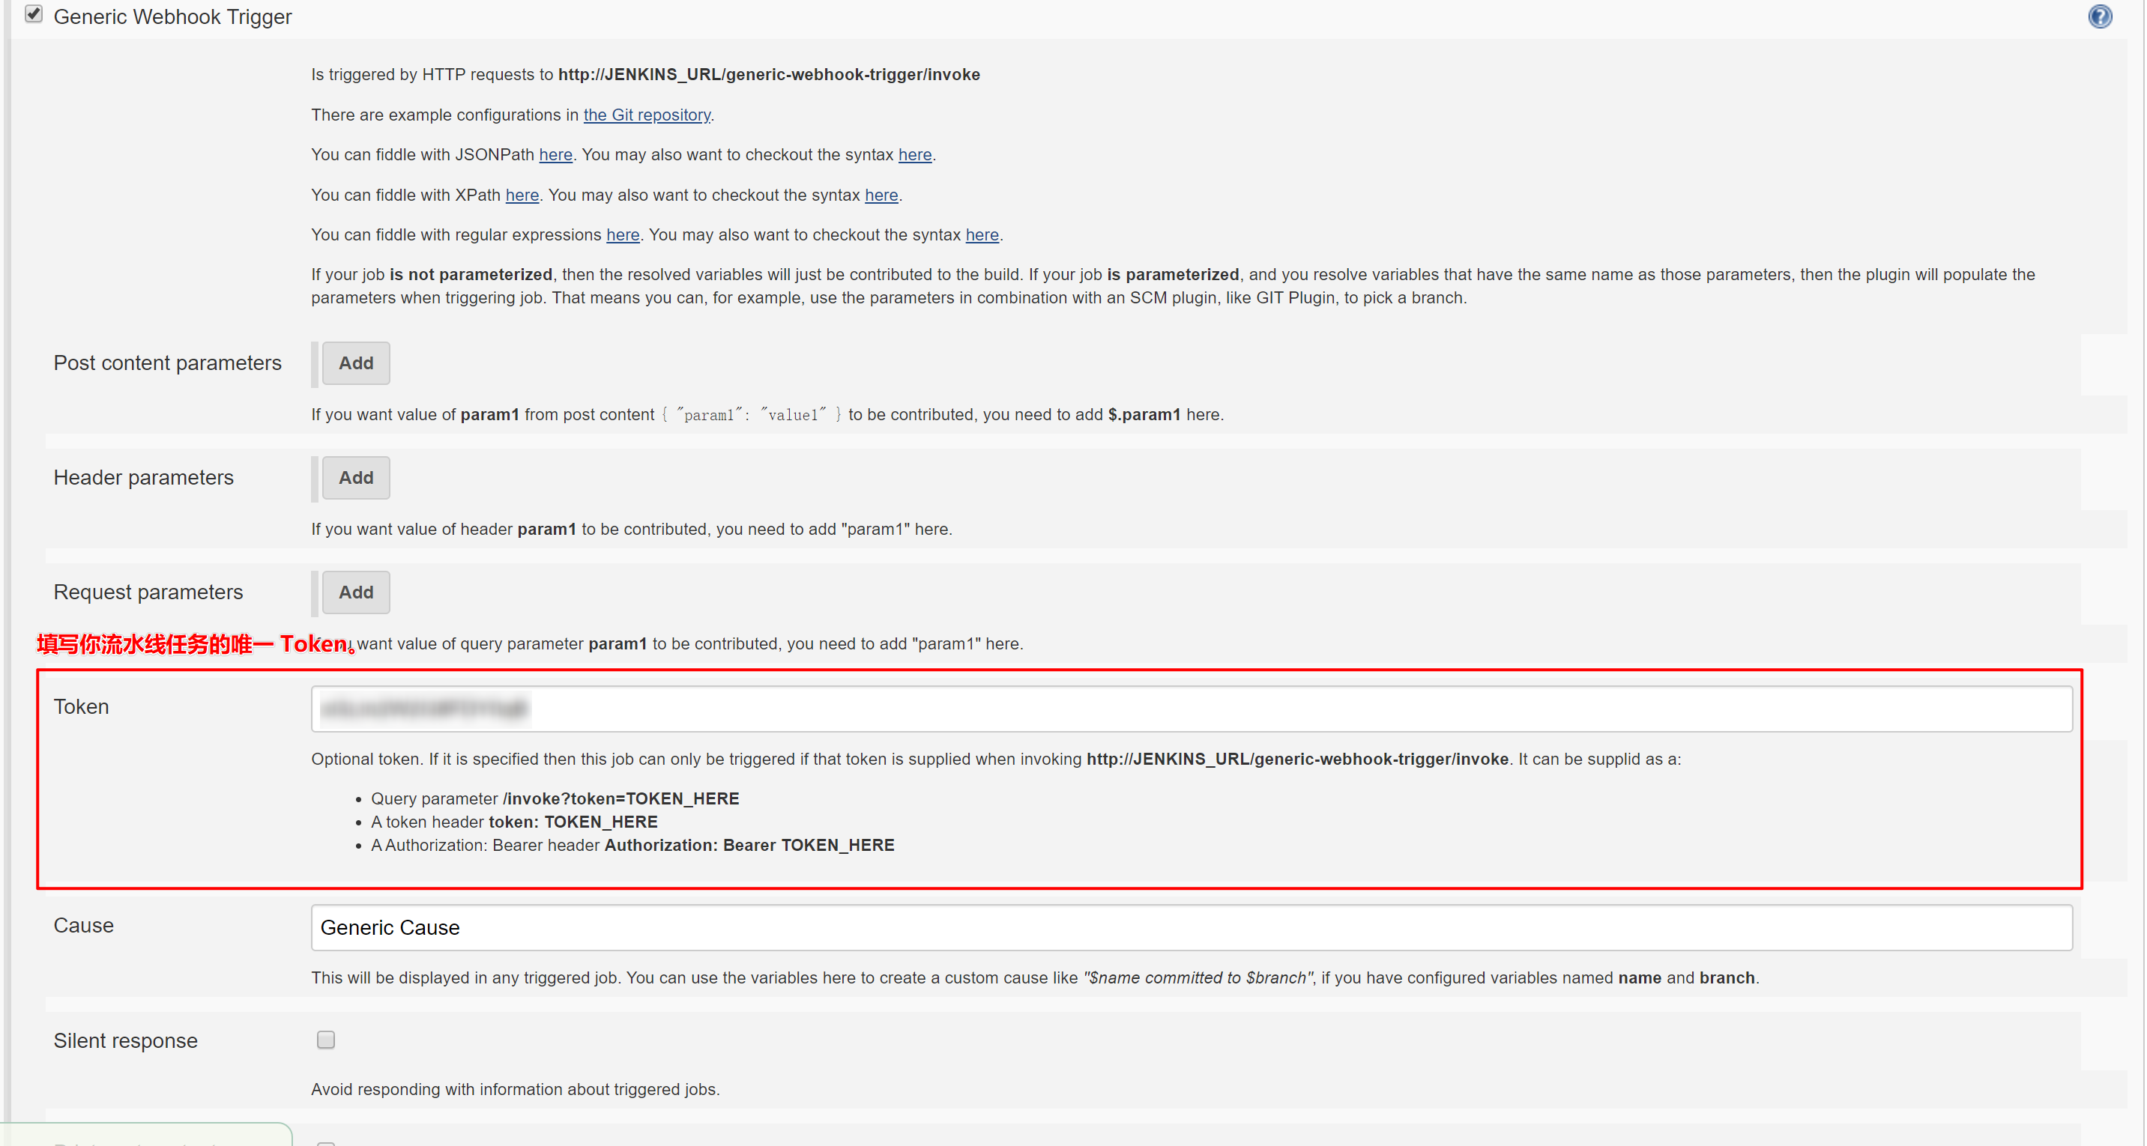
Task: Click inside the Generic Cause text field
Action: (x=1192, y=927)
